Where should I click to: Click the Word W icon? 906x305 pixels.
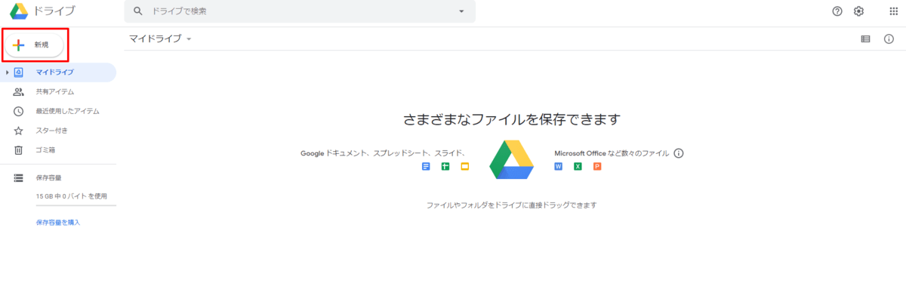point(559,166)
